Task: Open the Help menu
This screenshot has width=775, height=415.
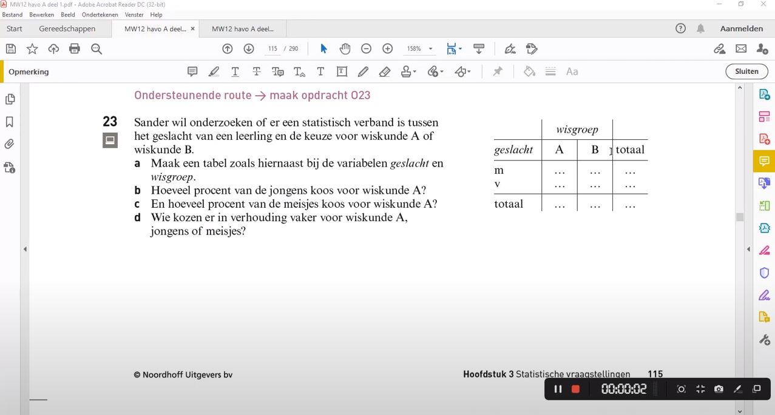Action: [x=156, y=15]
